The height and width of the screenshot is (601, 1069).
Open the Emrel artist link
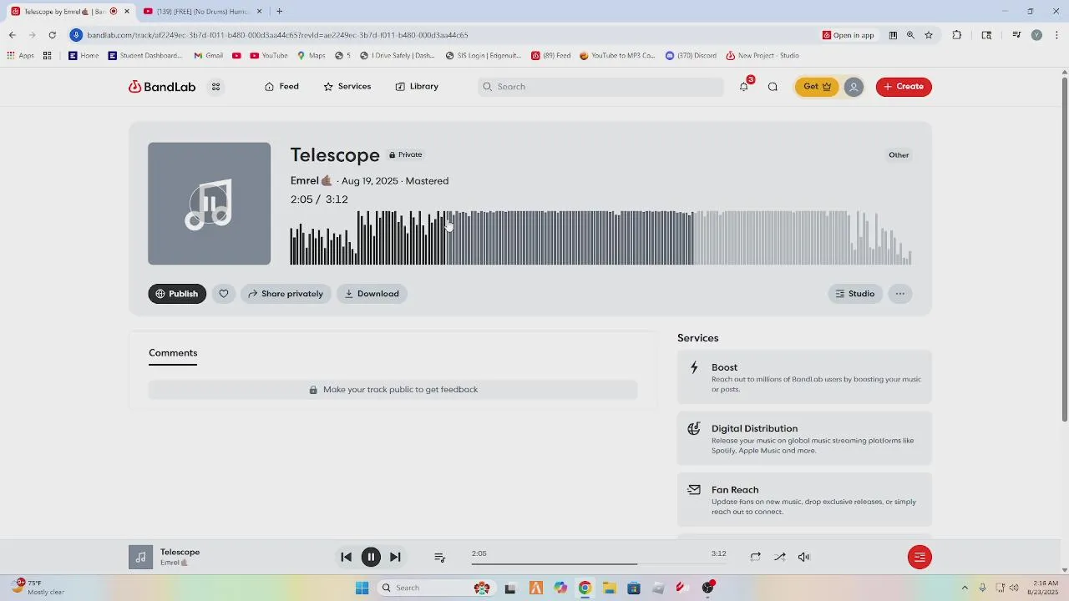305,180
